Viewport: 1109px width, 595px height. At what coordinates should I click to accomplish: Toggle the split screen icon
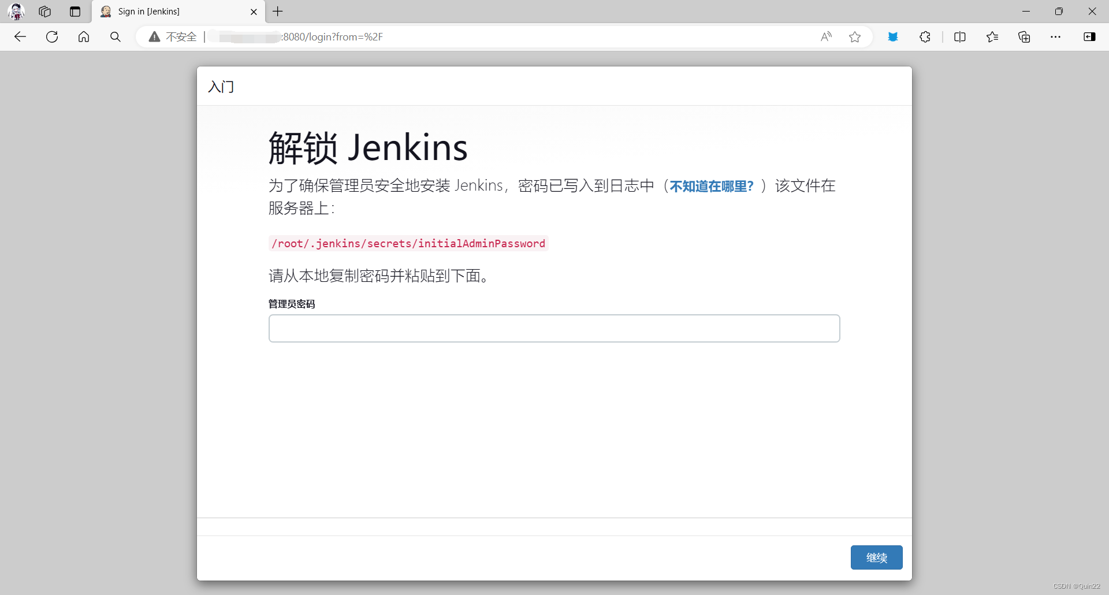pyautogui.click(x=960, y=37)
